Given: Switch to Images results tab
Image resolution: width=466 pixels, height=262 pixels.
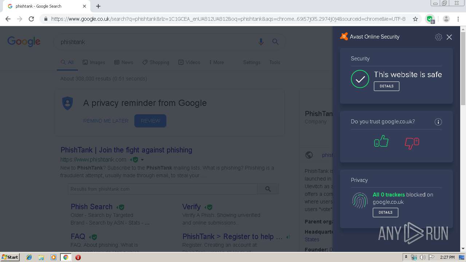Looking at the screenshot, I should [94, 62].
